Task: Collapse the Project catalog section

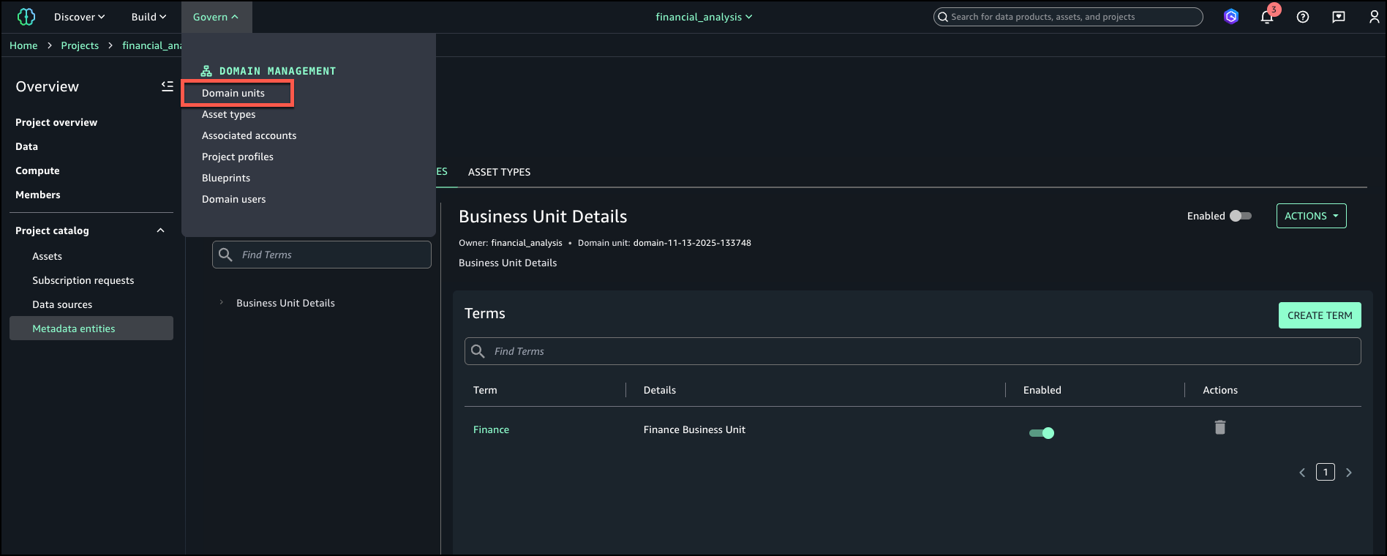Action: point(160,230)
